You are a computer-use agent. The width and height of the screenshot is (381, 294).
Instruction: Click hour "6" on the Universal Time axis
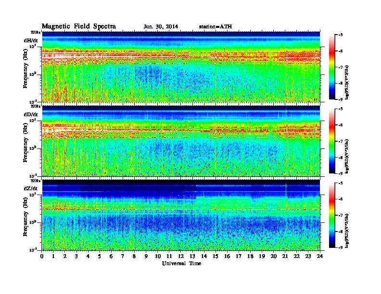point(111,257)
